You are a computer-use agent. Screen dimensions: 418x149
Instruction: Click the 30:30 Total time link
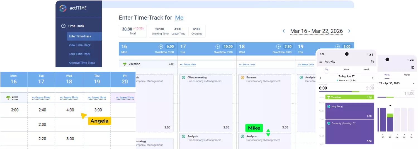[127, 29]
